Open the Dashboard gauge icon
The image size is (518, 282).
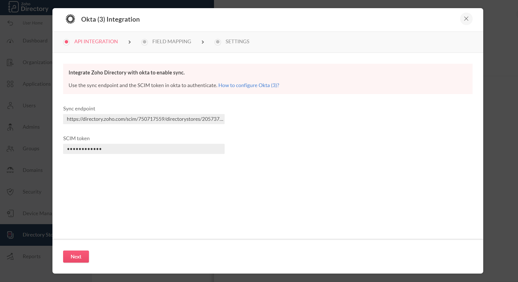(x=10, y=41)
